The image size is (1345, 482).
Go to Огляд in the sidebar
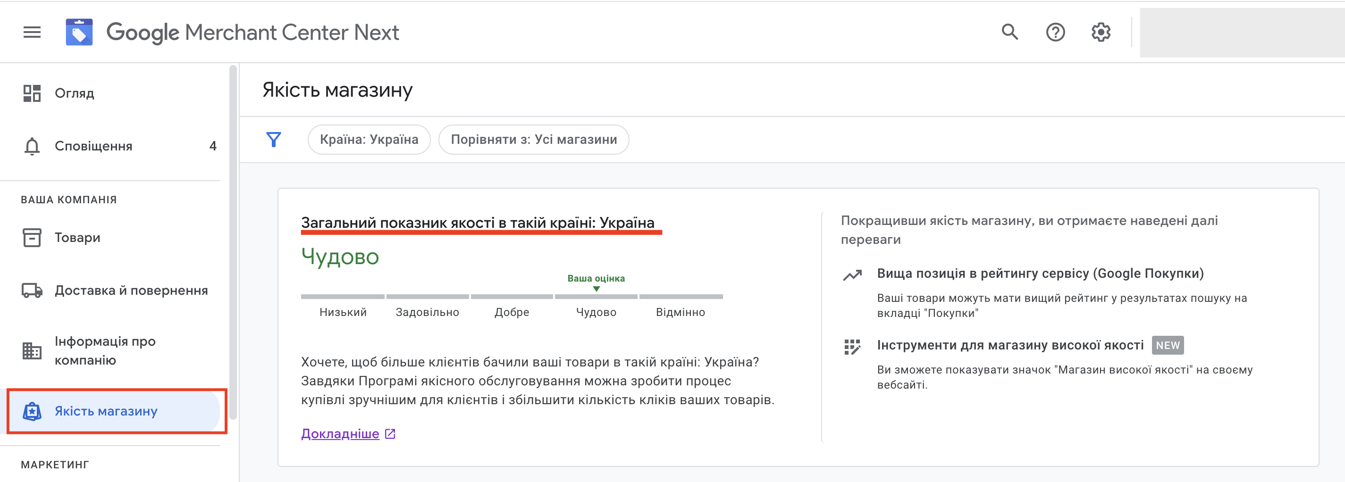click(74, 93)
